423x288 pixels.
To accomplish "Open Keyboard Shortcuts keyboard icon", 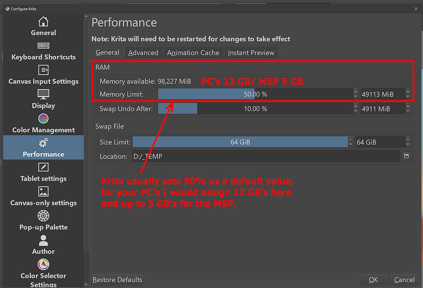I will pos(43,46).
